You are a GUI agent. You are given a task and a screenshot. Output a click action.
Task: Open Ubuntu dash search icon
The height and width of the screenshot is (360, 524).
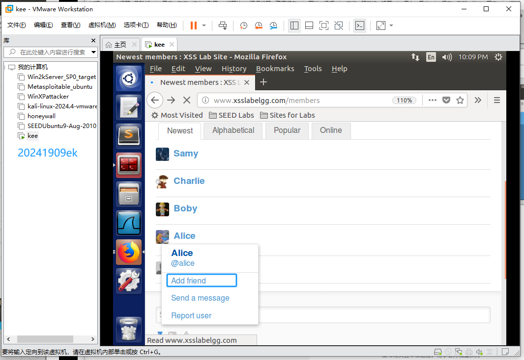tap(129, 78)
